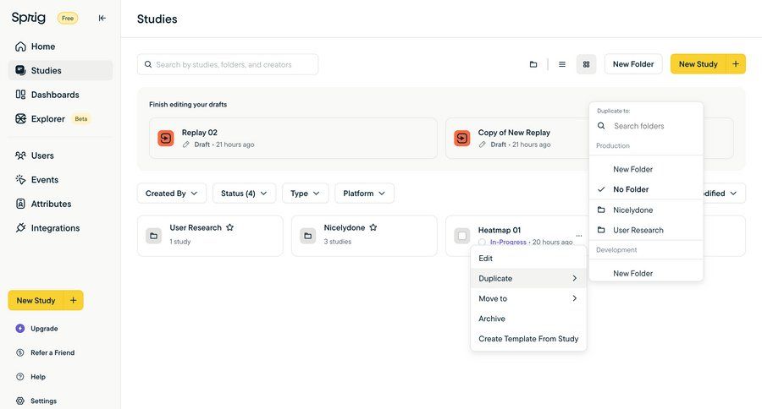
Task: Open the Type filter dropdown
Action: coord(305,194)
